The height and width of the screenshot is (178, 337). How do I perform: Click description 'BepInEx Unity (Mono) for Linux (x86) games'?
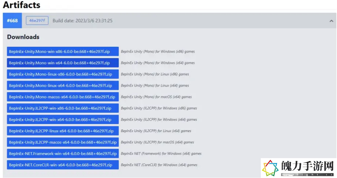click(x=155, y=74)
